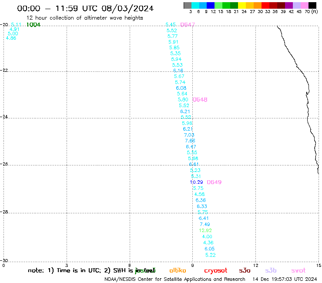
Task: Click the wave height value '4.58'
Action: (x=199, y=194)
